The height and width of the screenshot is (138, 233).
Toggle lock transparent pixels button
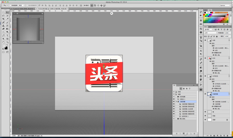pyautogui.click(x=209, y=36)
